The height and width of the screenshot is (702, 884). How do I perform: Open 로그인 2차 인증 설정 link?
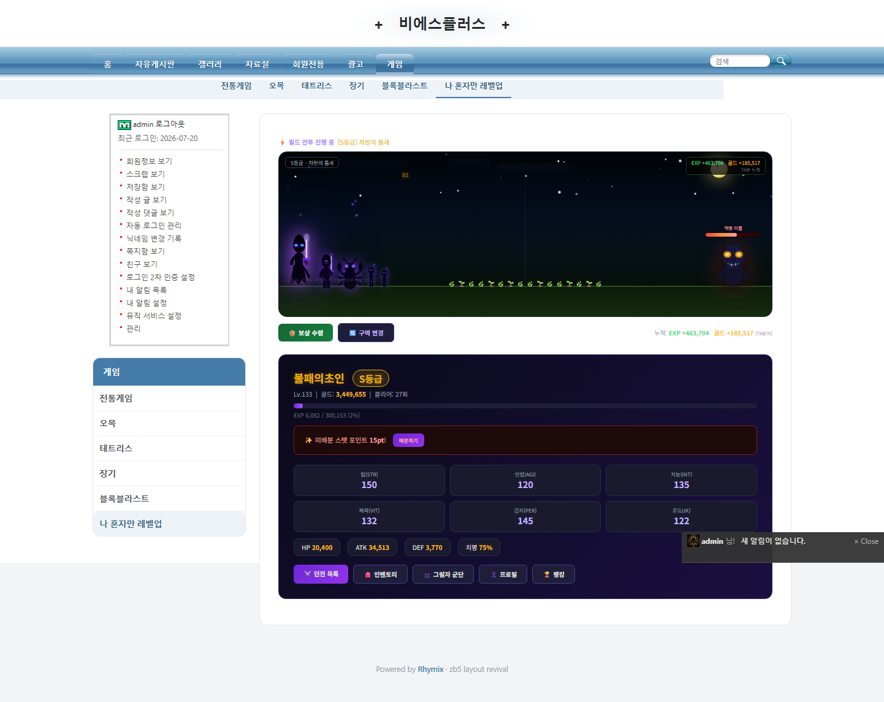coord(161,277)
